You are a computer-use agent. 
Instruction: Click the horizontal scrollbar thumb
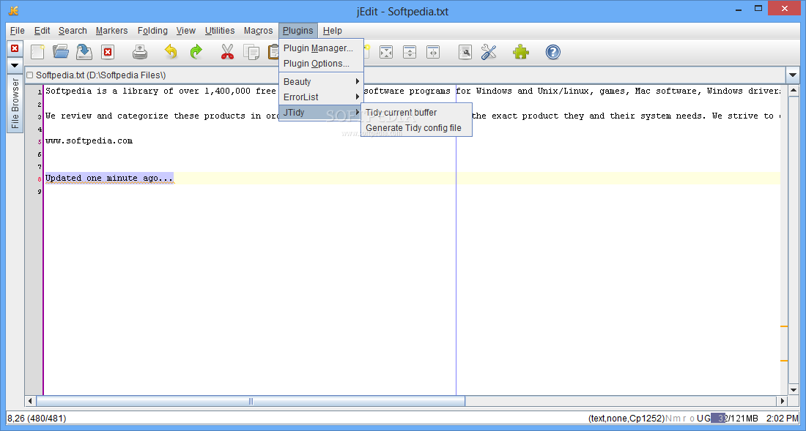251,401
